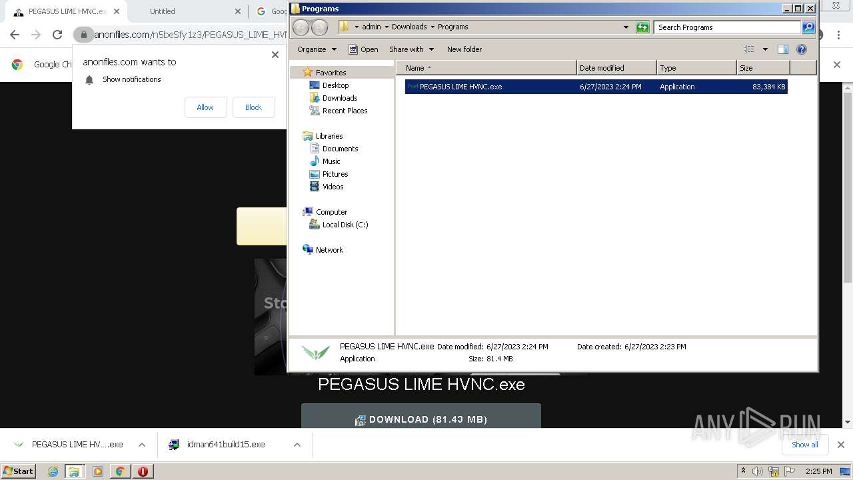Sort by Date modified column
The height and width of the screenshot is (480, 853).
tap(616, 68)
